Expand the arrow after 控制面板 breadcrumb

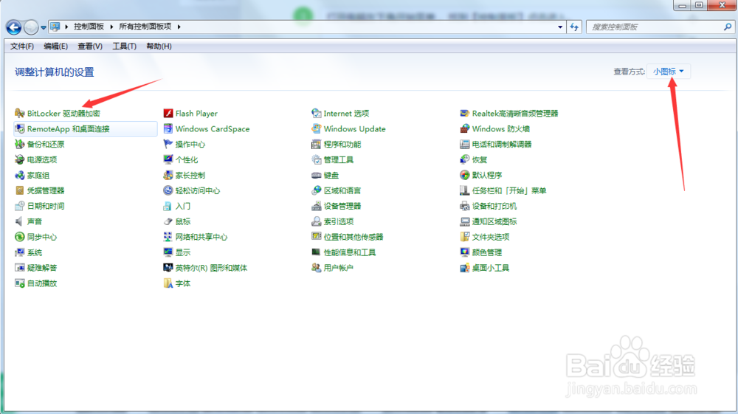tap(111, 27)
